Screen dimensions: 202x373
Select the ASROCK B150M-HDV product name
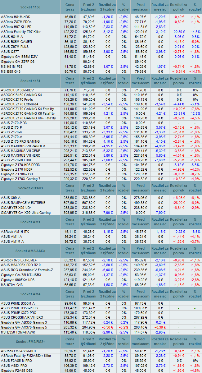click(x=17, y=90)
